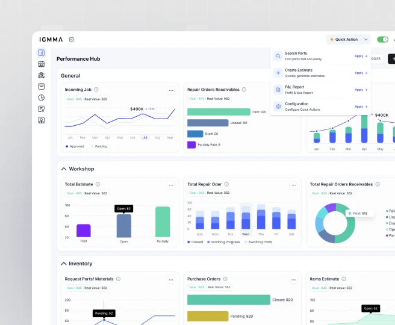Collapse the Workshop section

pos(64,169)
